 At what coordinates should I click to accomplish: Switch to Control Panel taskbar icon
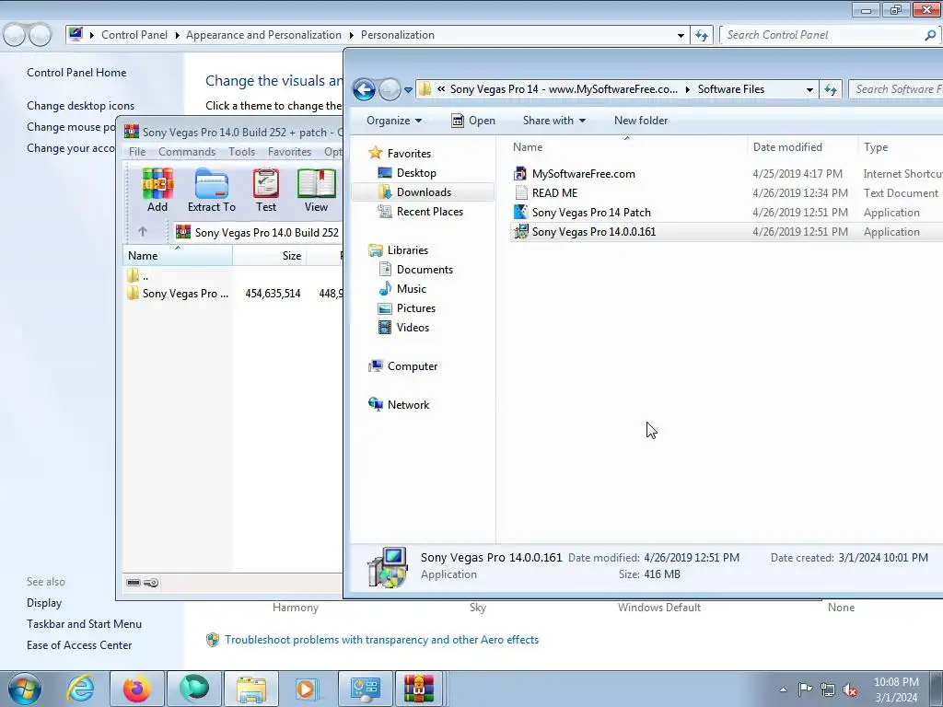(366, 689)
